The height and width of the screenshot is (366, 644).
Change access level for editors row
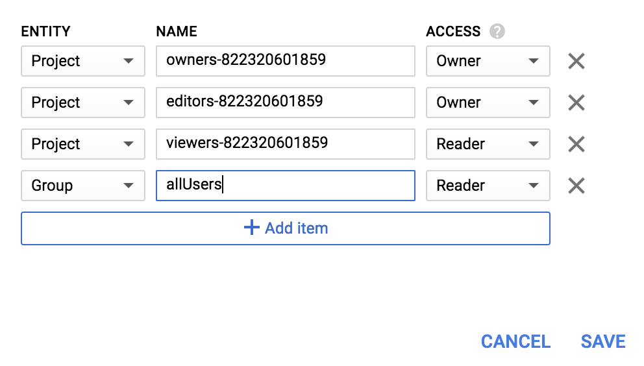coord(488,103)
